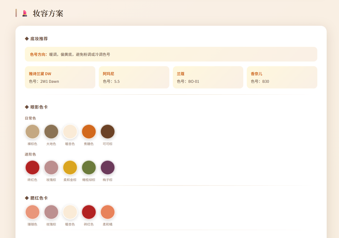Choose the 可可棕 dark brown swatch
This screenshot has height=238, width=339.
108,131
